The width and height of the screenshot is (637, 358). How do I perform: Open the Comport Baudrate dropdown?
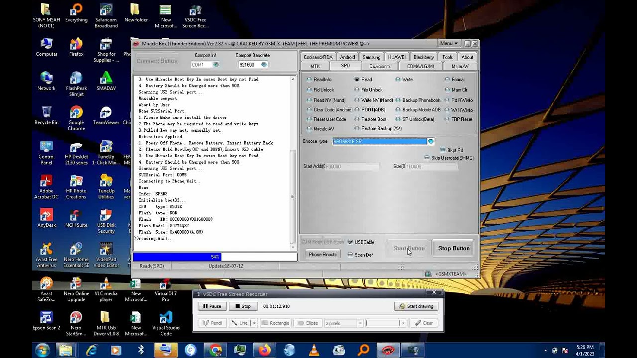point(264,65)
